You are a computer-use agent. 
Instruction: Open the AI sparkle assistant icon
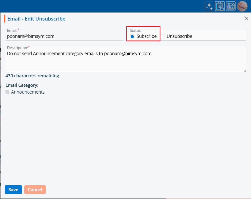209,7
